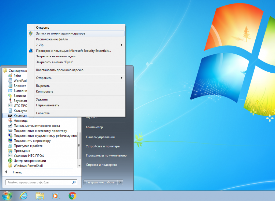Click the Приступая к работе icon
Screen dimensions: 275x201
click(x=10, y=146)
